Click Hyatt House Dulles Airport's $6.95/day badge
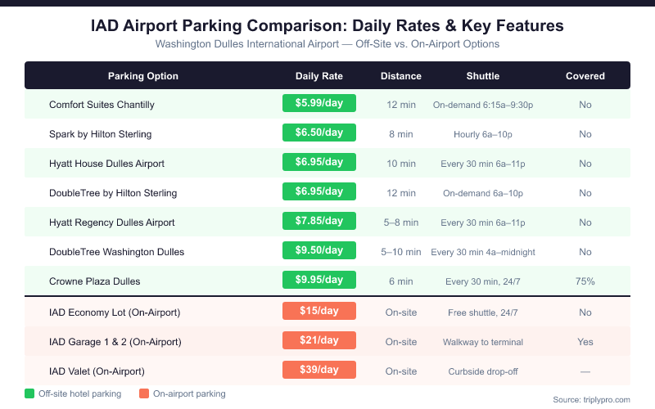The image size is (655, 409). click(319, 163)
